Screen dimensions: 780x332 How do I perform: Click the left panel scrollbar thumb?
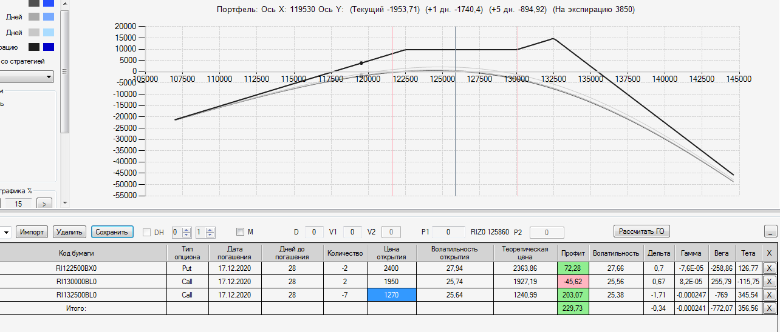click(65, 71)
